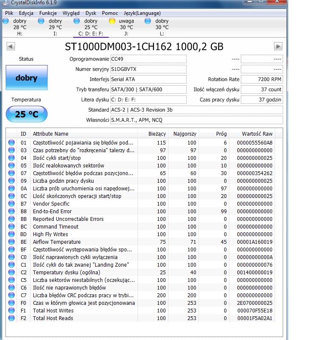
Task: Click status icon of Vendor Specific row
Action: click(11, 203)
